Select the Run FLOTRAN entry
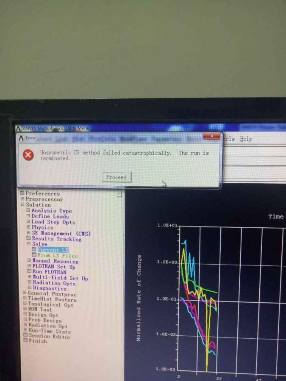 (50, 272)
